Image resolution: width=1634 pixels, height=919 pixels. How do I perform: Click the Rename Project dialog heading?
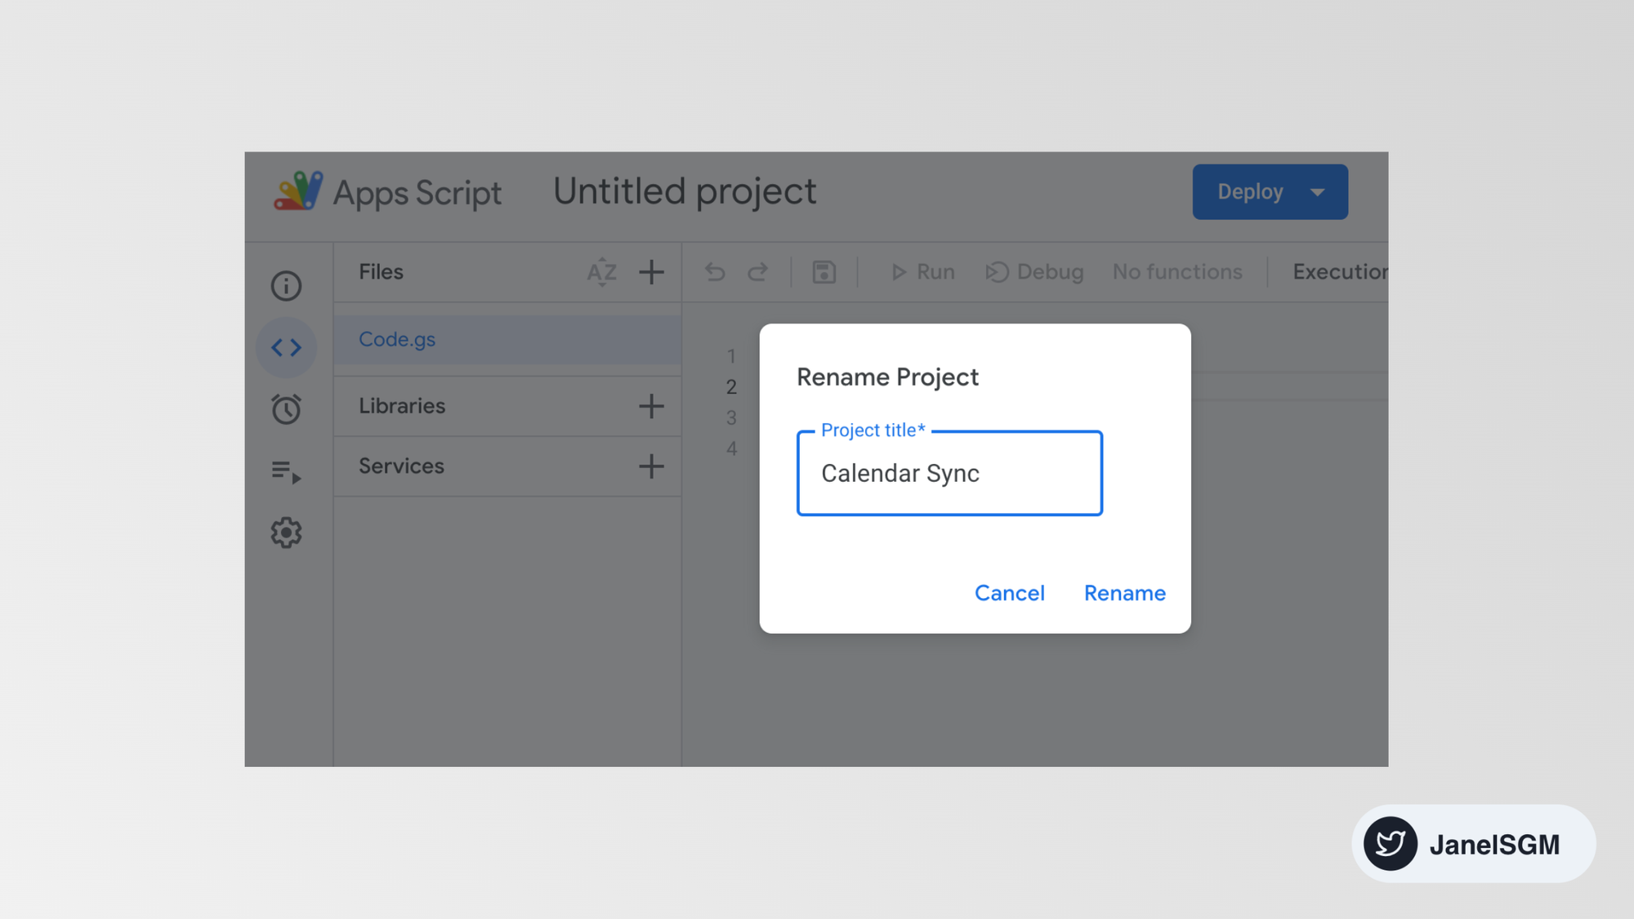point(887,377)
